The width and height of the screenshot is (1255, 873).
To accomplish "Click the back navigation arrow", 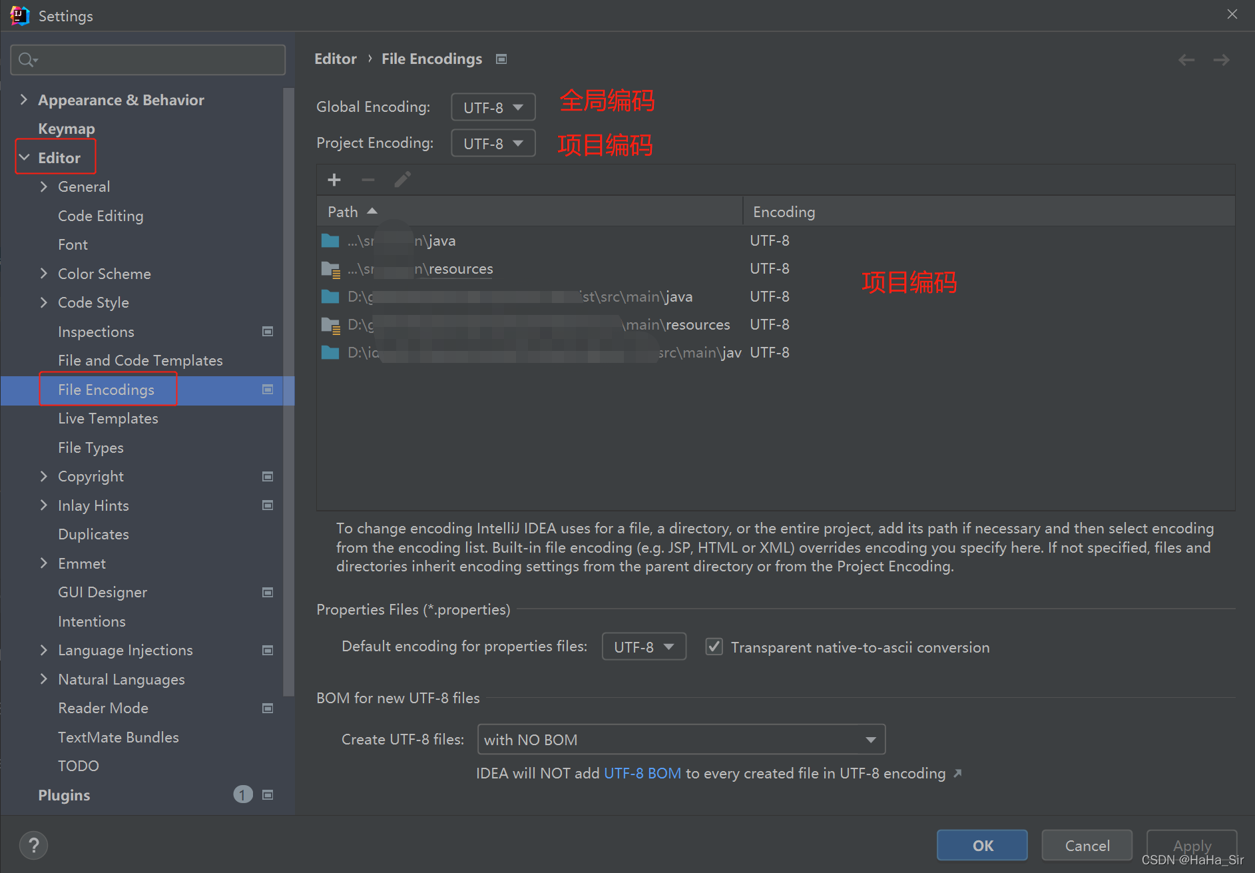I will point(1186,60).
